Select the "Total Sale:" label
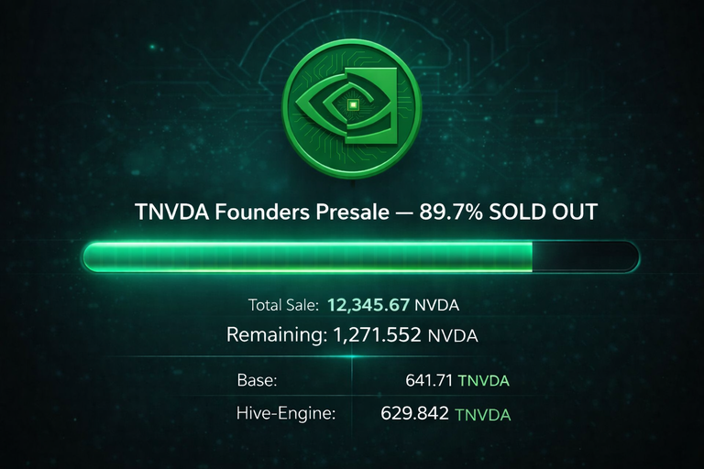 (283, 305)
